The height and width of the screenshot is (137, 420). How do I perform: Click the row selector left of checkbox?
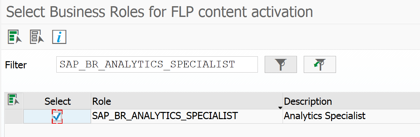[14, 116]
